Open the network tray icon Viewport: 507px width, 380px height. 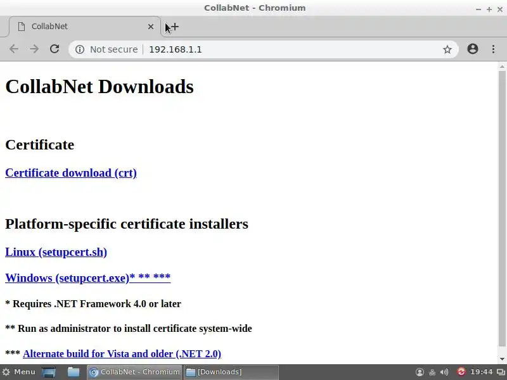[x=432, y=372]
